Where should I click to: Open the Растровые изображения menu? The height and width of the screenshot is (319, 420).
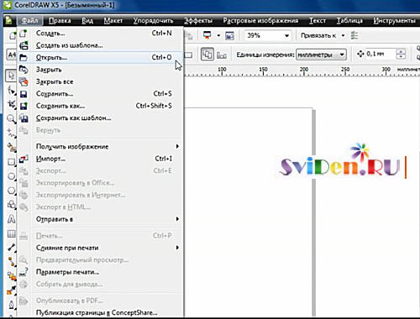[x=260, y=21]
